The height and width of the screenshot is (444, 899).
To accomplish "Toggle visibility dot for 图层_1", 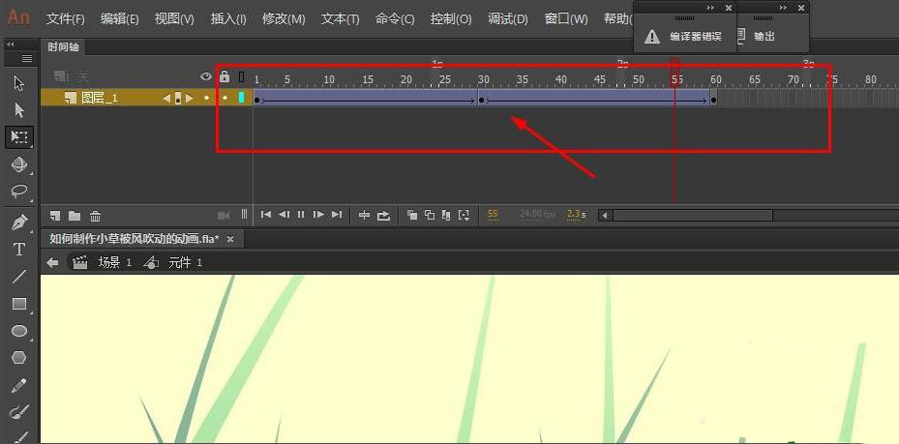I will tap(206, 98).
